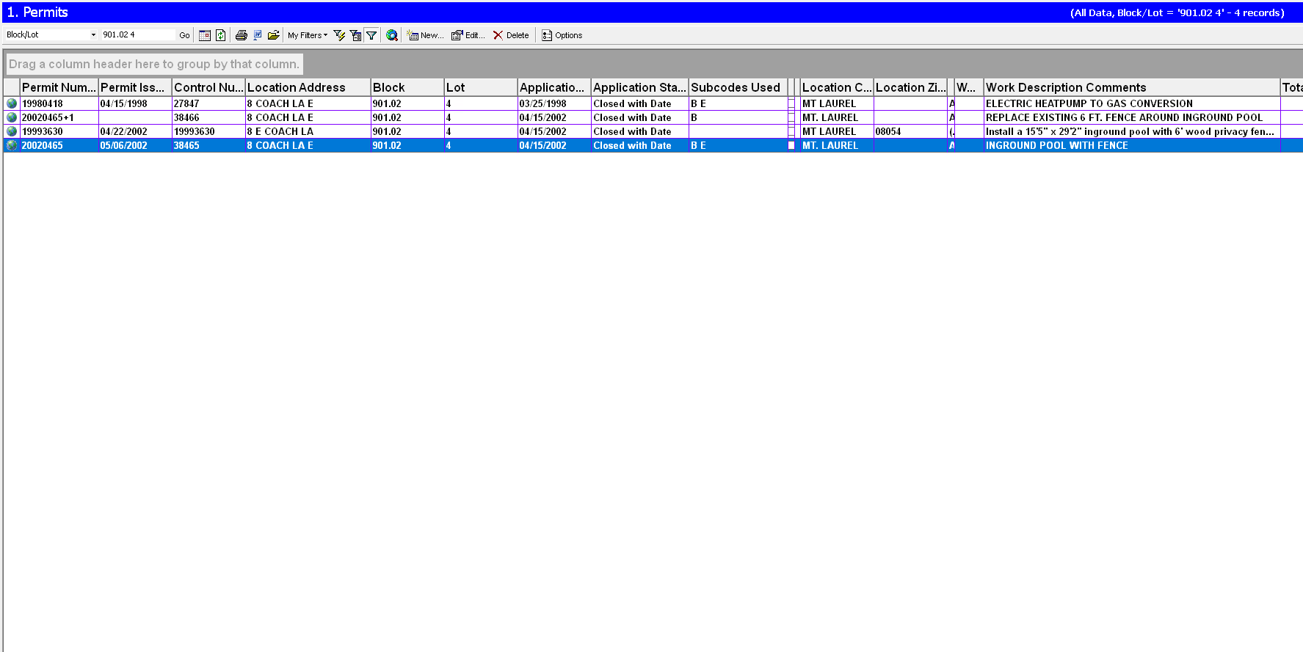Toggle the funnel filter icon
Image resolution: width=1303 pixels, height=652 pixels.
coord(371,35)
